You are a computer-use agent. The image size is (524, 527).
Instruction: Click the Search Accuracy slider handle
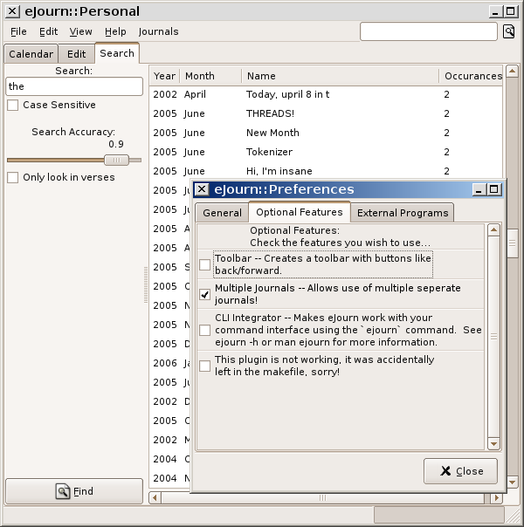tap(116, 161)
